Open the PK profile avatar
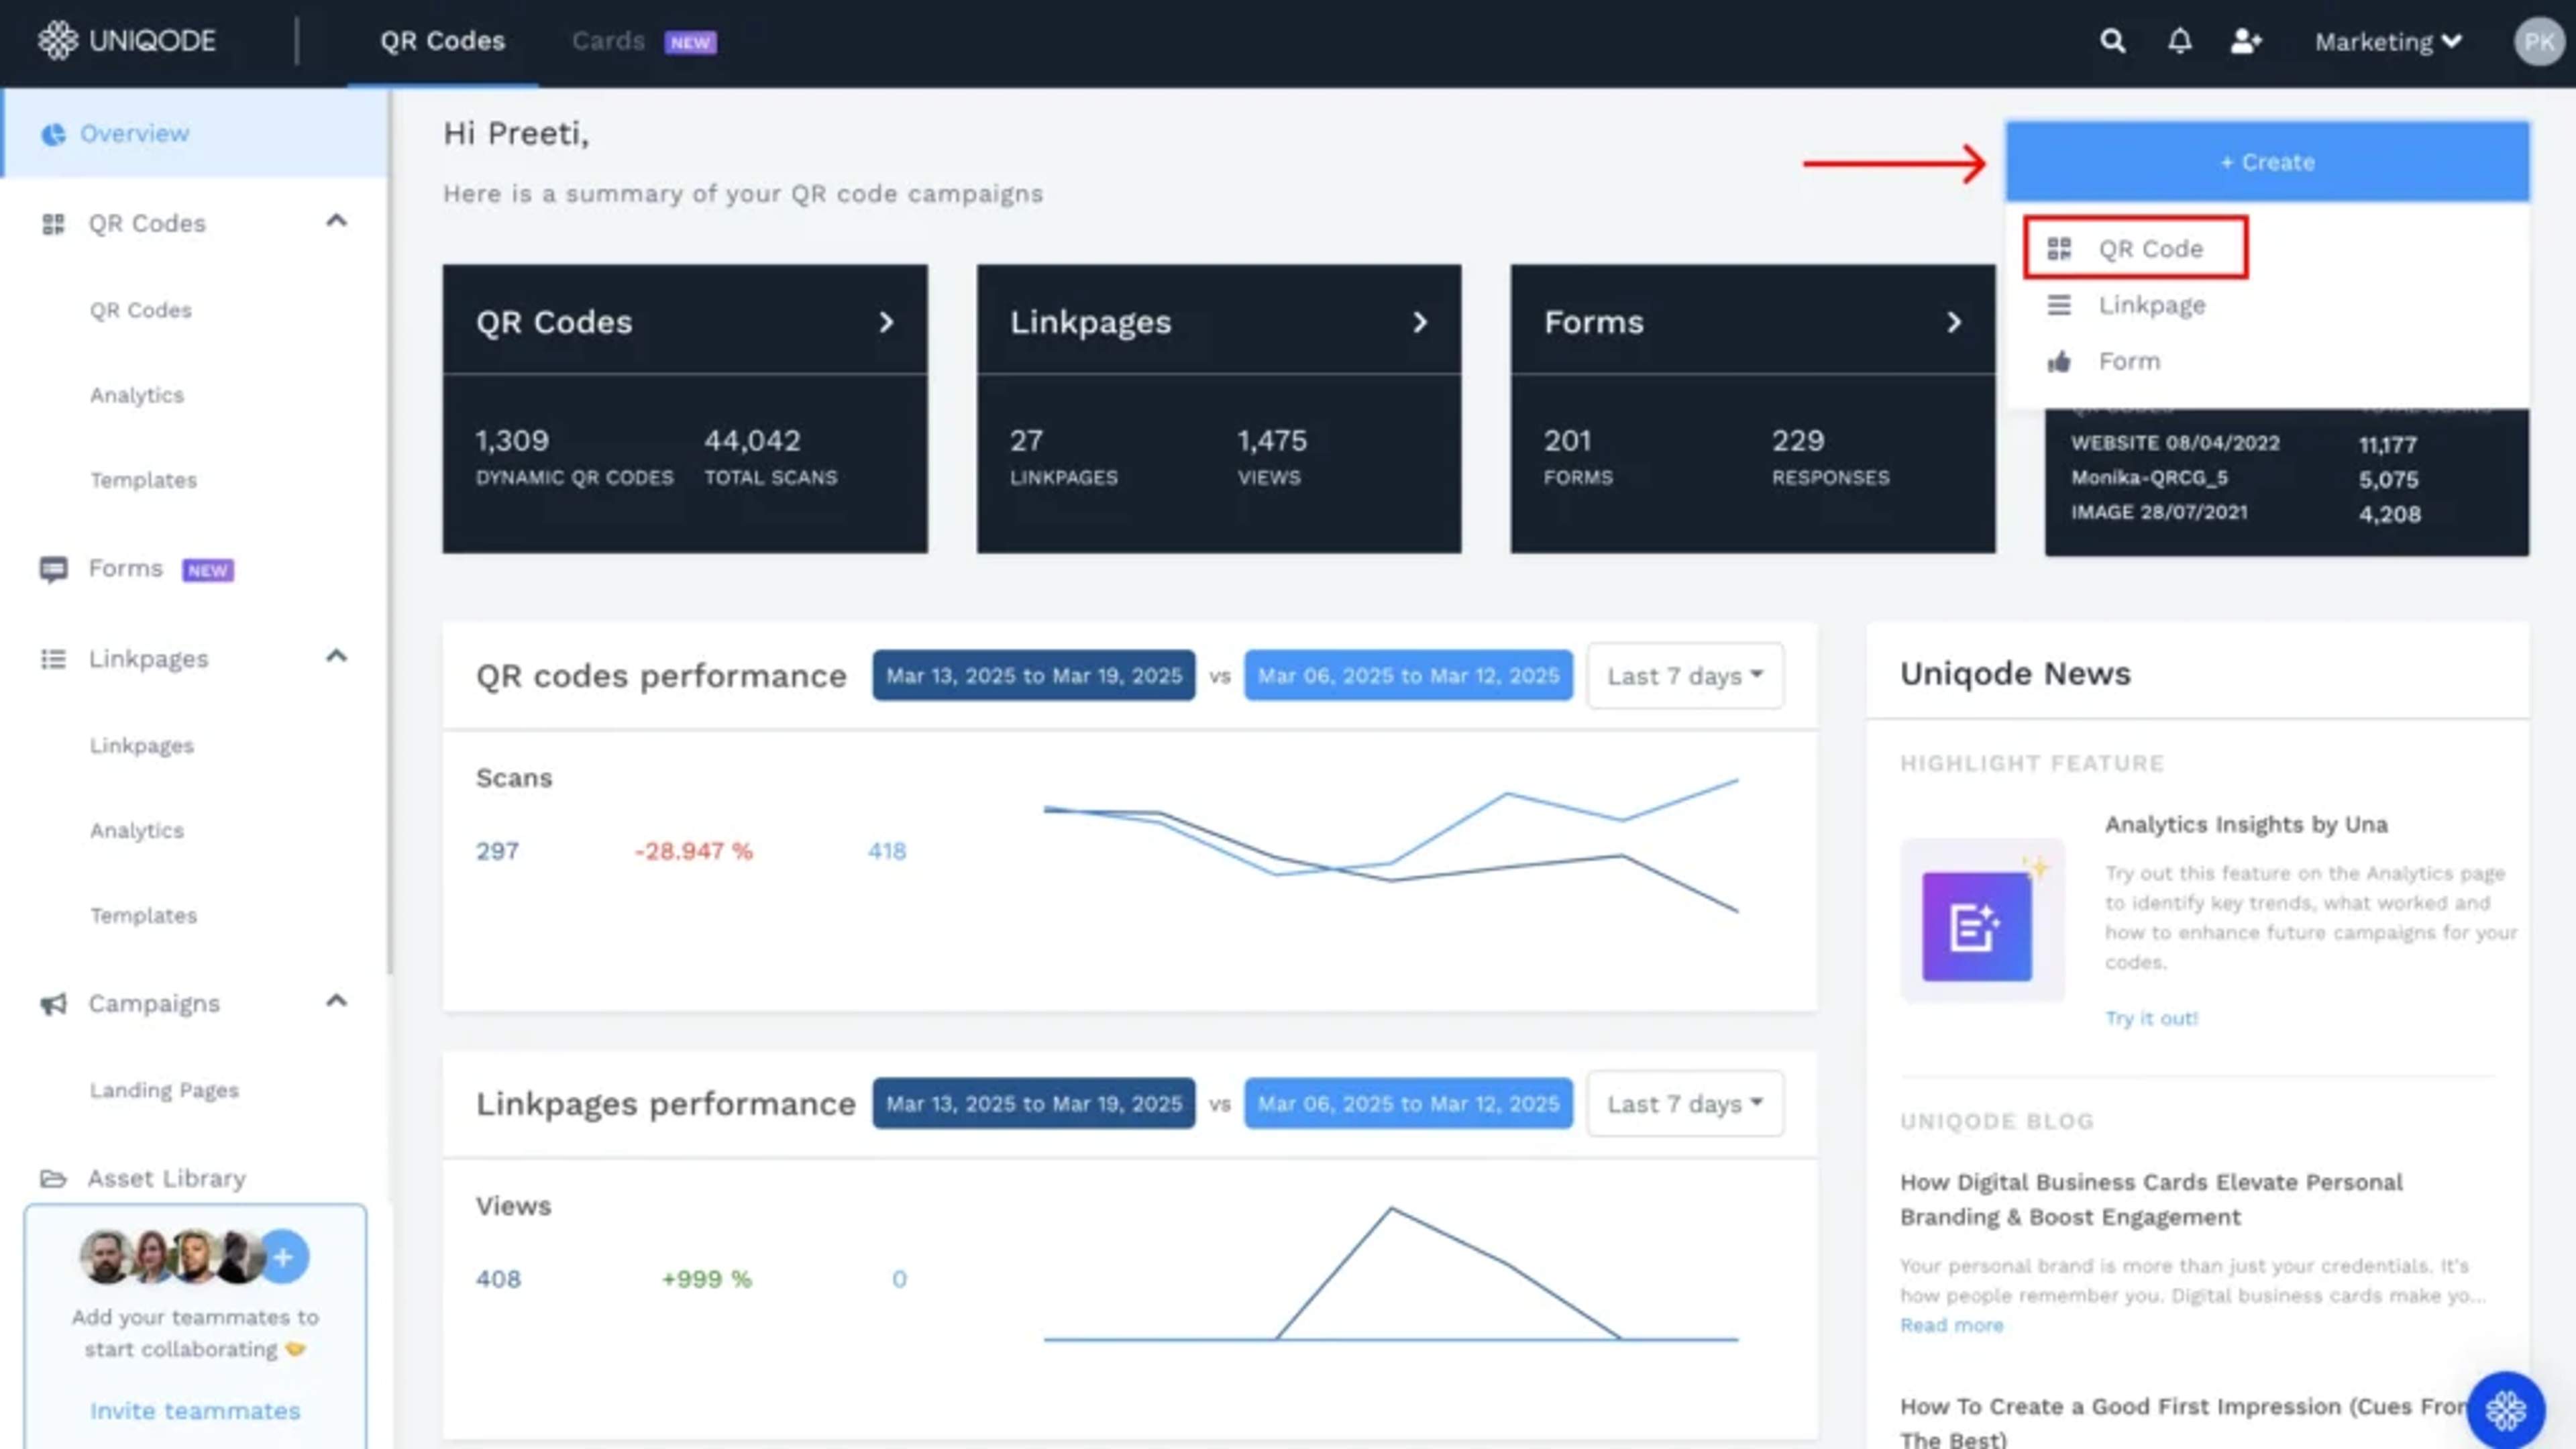The height and width of the screenshot is (1449, 2576). [x=2538, y=42]
